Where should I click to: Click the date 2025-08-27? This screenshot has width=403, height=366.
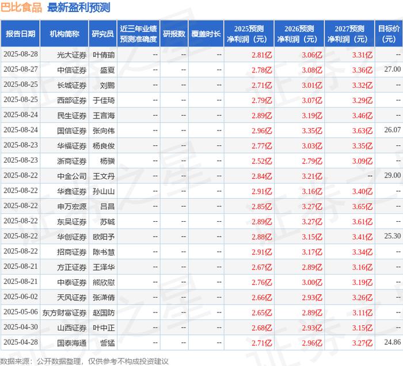pyautogui.click(x=21, y=70)
